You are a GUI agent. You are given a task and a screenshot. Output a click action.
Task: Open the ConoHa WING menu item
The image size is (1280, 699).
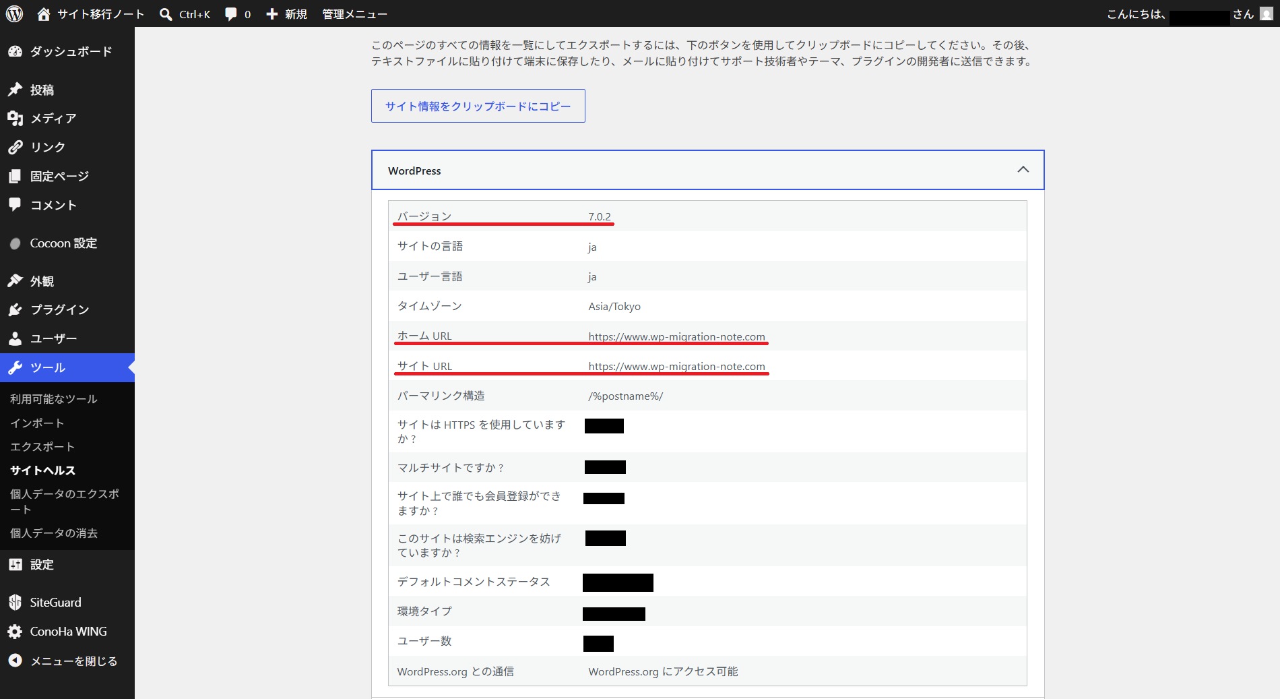67,632
